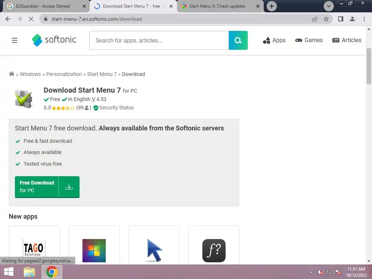This screenshot has width=372, height=279.
Task: Click the Softonic logo
Action: click(x=54, y=40)
